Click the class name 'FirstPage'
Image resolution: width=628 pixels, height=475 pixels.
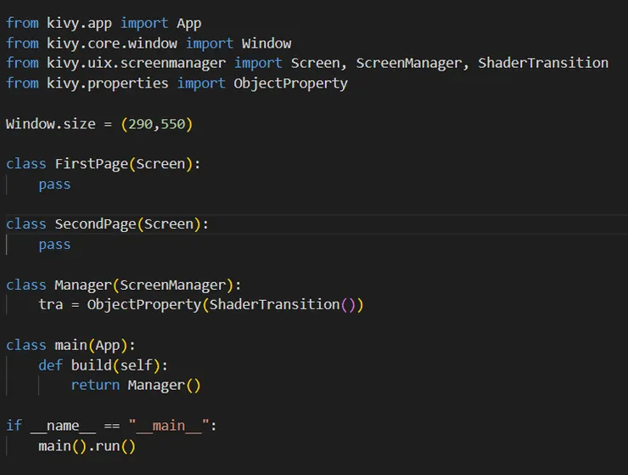92,164
